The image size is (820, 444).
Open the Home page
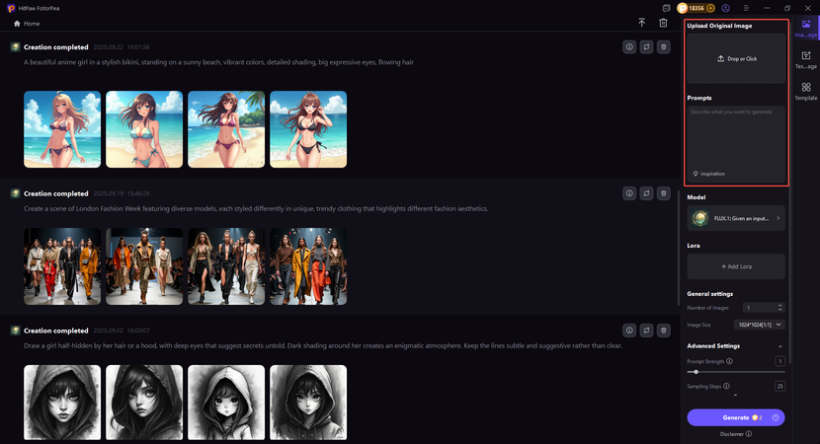tap(27, 24)
